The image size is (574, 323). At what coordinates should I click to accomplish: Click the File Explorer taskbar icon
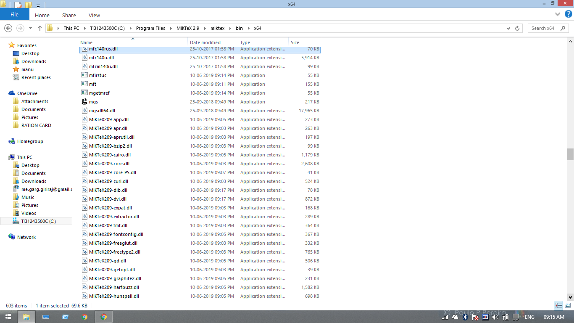pos(26,317)
